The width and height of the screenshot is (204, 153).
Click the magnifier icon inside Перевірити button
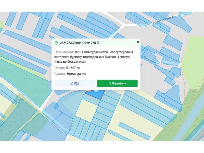(x=110, y=83)
